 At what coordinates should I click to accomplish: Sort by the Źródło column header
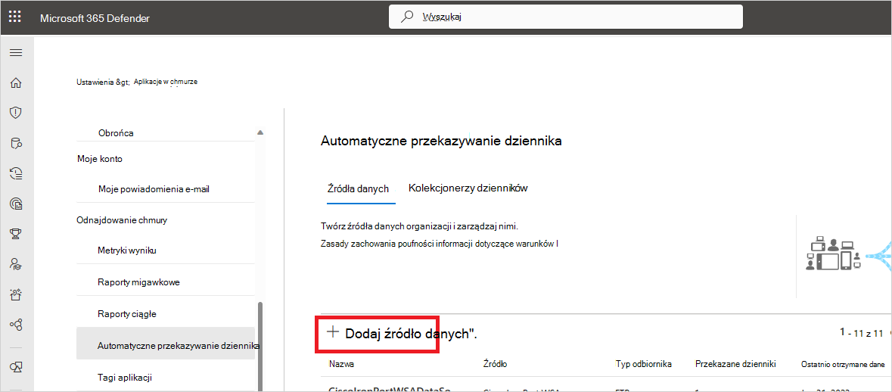(496, 363)
